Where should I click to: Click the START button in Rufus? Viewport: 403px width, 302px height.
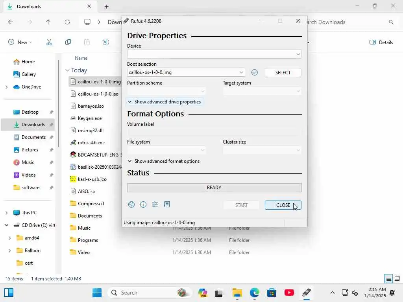point(241,205)
